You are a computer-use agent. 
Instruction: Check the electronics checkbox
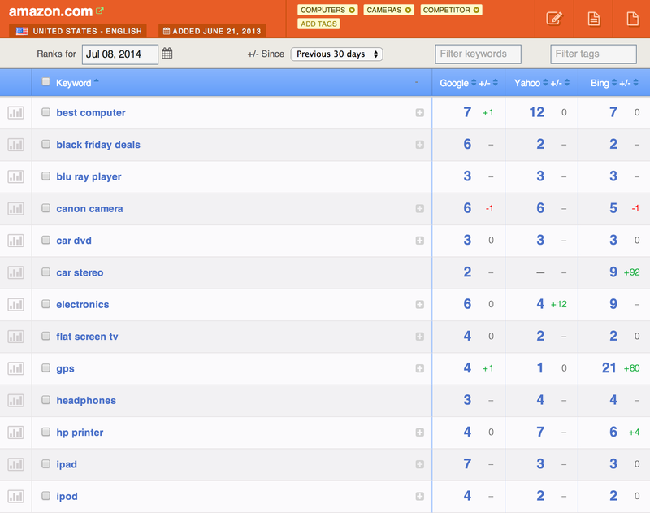tap(46, 304)
